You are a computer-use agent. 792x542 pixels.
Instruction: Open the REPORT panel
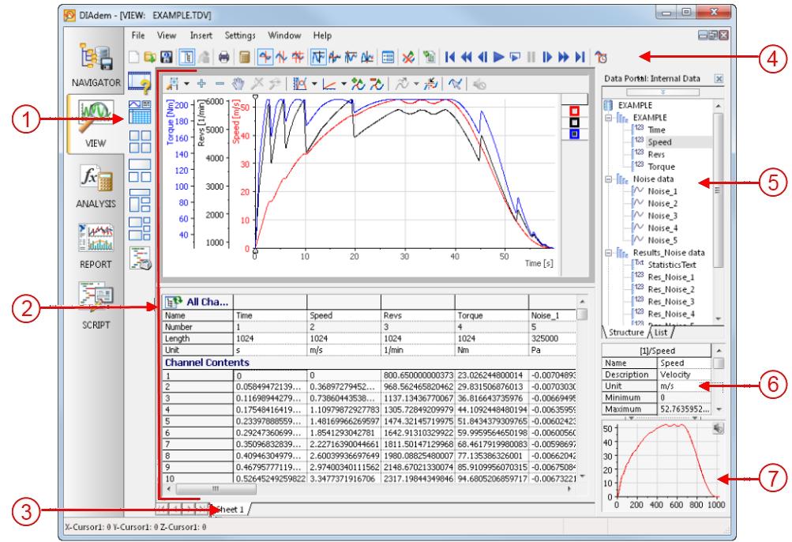96,243
